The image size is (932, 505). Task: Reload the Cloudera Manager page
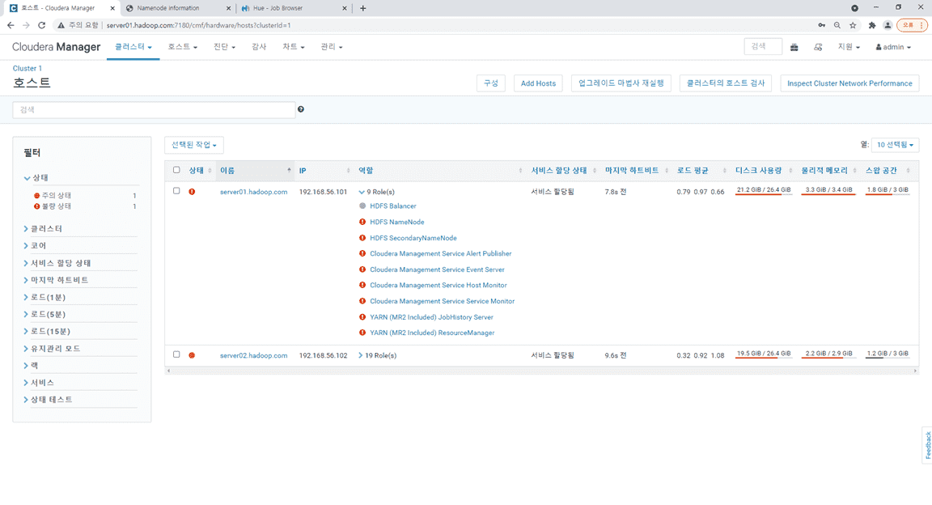41,25
